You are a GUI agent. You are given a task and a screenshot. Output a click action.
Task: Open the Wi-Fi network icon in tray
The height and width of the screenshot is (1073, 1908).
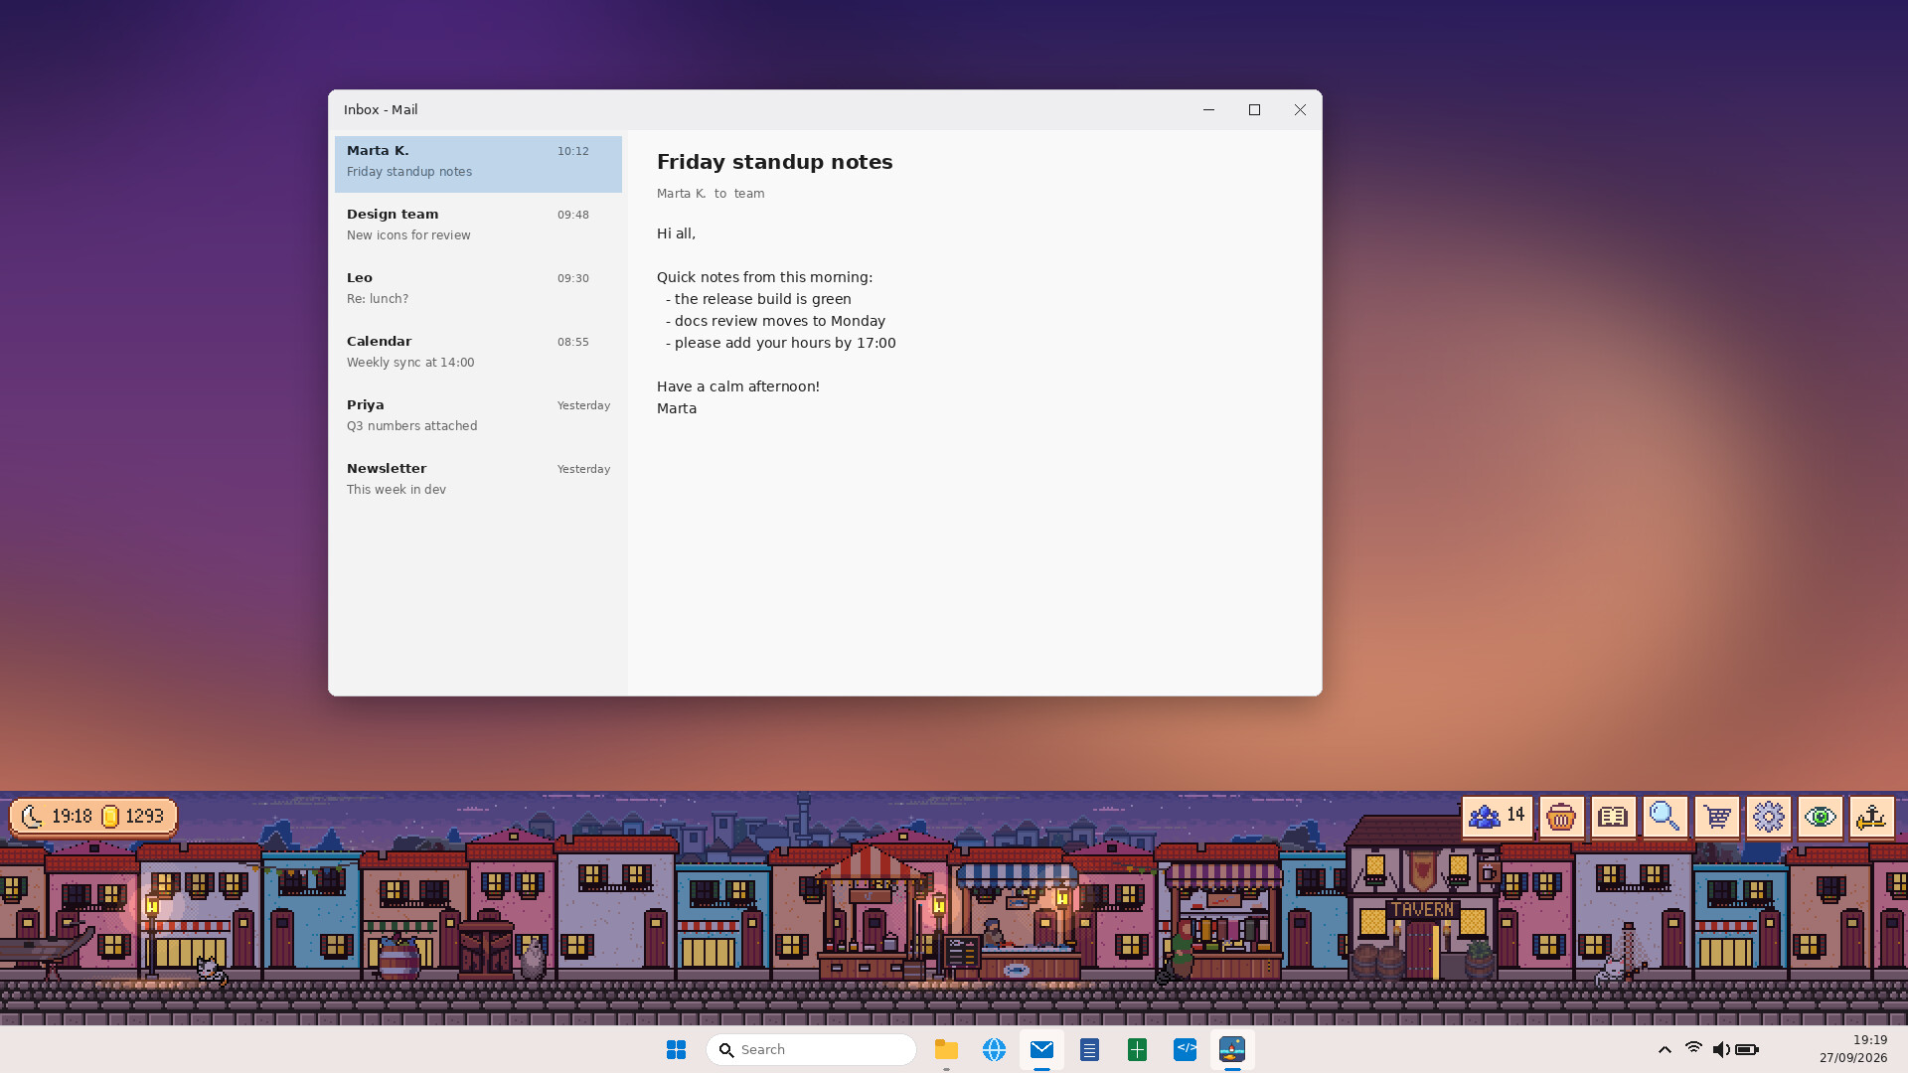[x=1693, y=1049]
